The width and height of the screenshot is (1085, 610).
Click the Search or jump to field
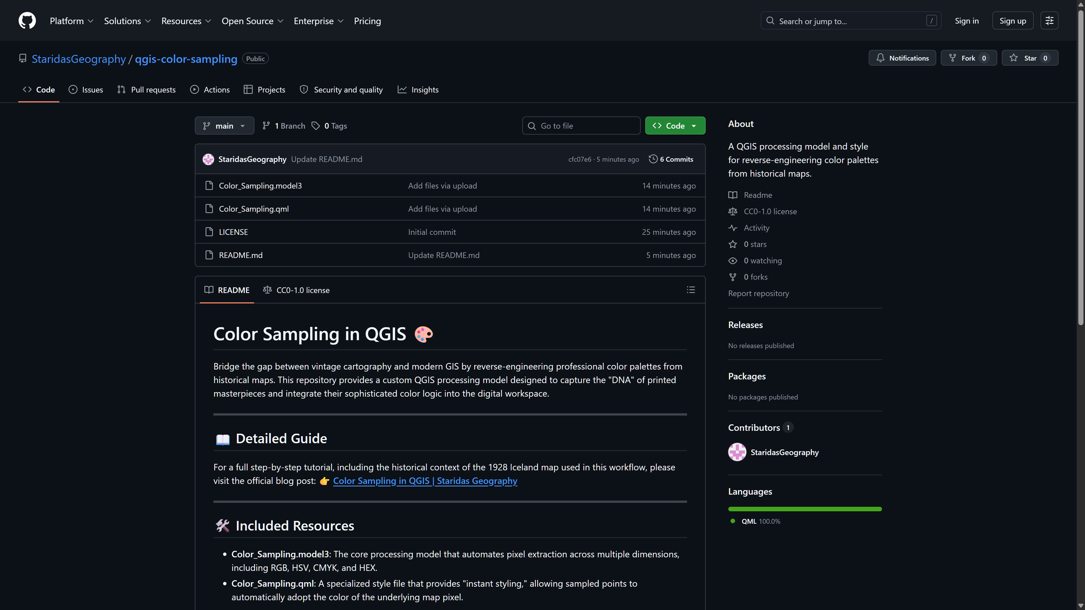[x=851, y=21]
